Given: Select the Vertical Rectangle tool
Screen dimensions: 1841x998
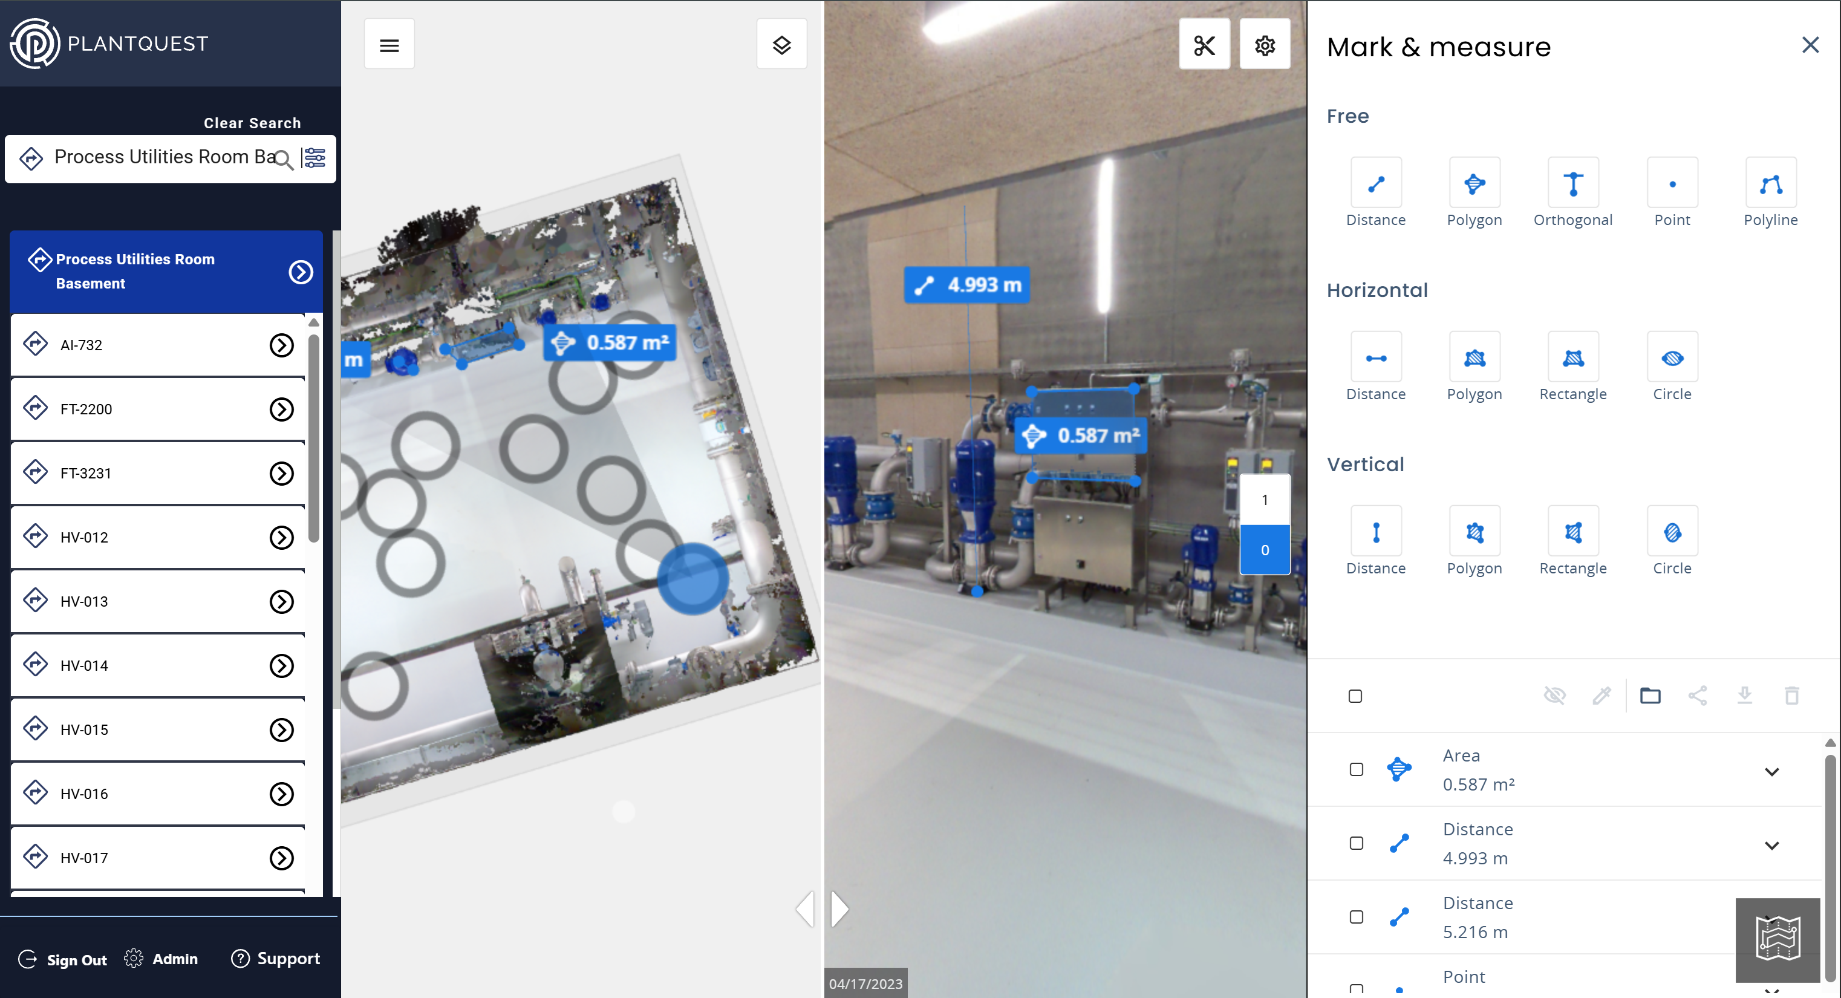Looking at the screenshot, I should point(1572,532).
